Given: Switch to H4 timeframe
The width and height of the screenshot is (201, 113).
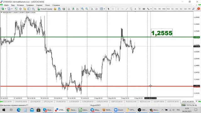Looking at the screenshot, I should (177, 9).
